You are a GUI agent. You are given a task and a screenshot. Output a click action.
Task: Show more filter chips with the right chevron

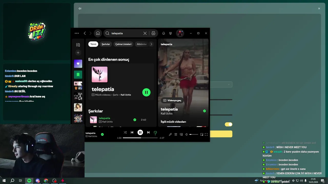click(151, 44)
